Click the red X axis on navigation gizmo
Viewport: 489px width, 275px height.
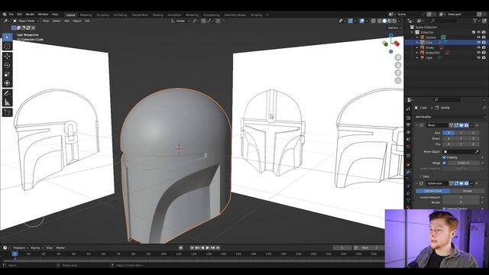(397, 44)
